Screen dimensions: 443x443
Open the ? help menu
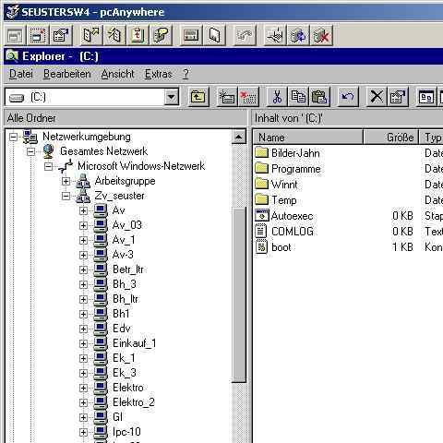(186, 74)
